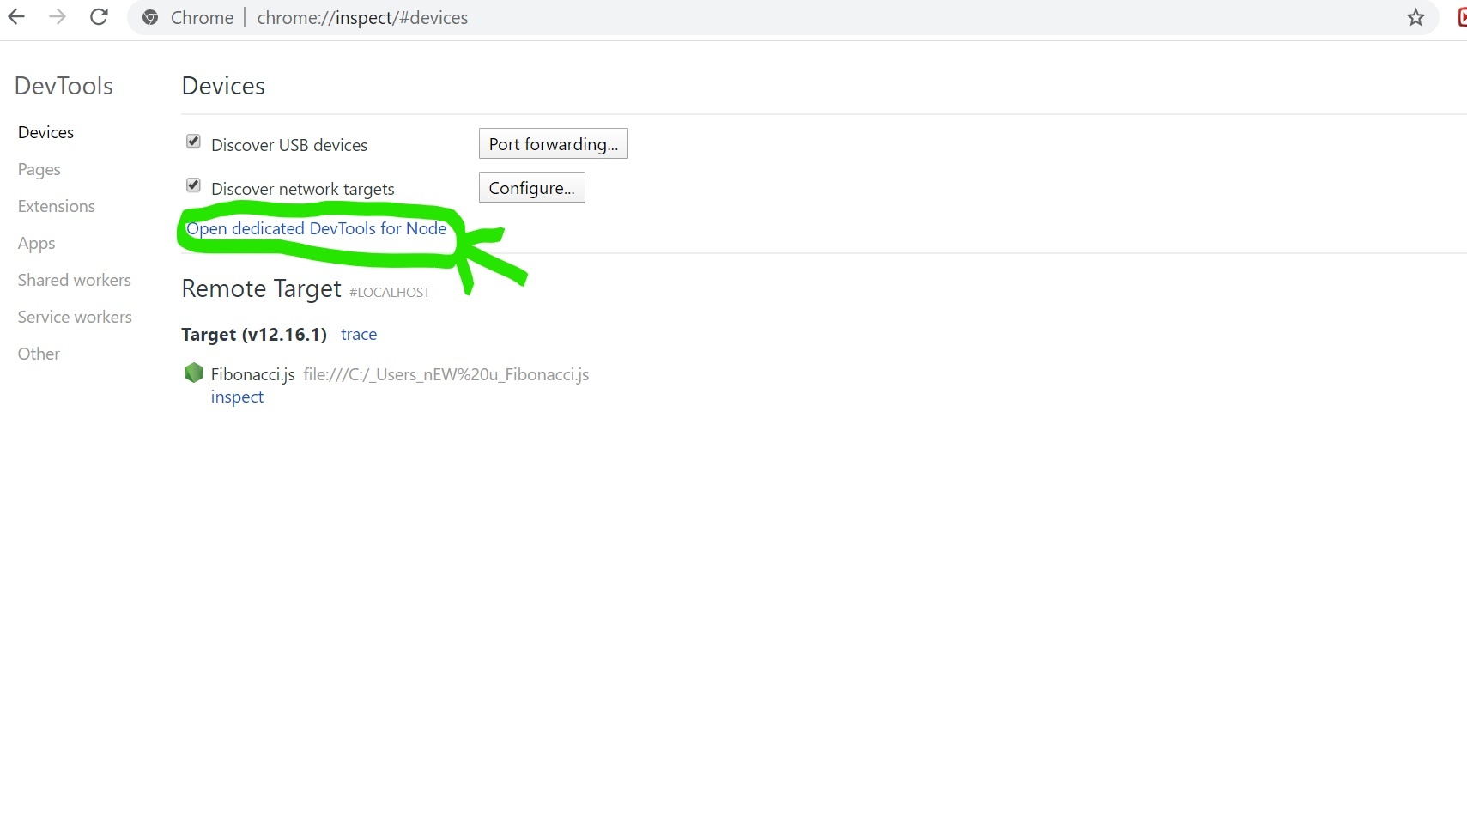Viewport: 1467px width, 824px height.
Task: Bookmark this page with the star icon
Action: tap(1415, 18)
